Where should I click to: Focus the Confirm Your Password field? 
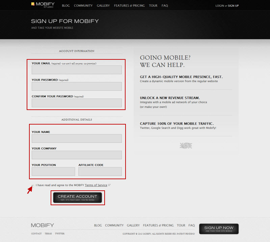77,103
